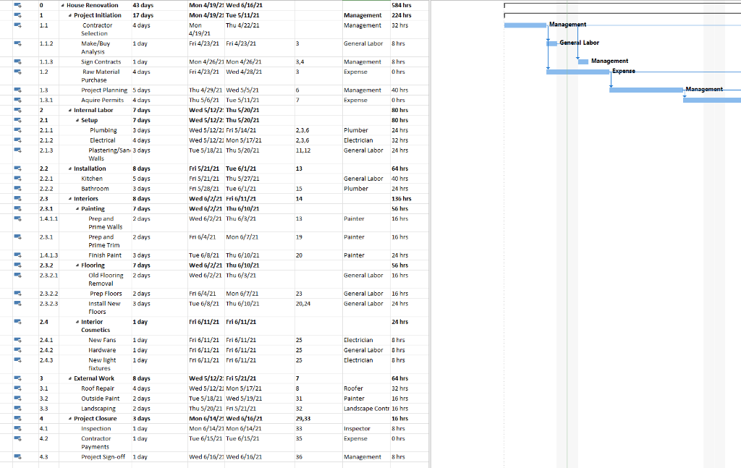Click the 43 days duration cell

point(159,5)
